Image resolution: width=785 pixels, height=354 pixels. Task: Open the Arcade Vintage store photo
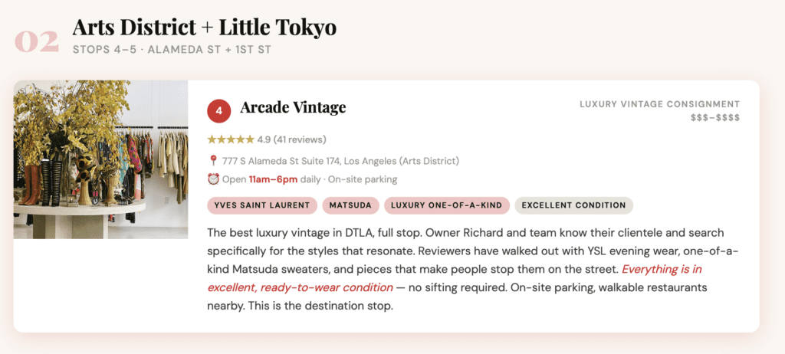(x=100, y=159)
